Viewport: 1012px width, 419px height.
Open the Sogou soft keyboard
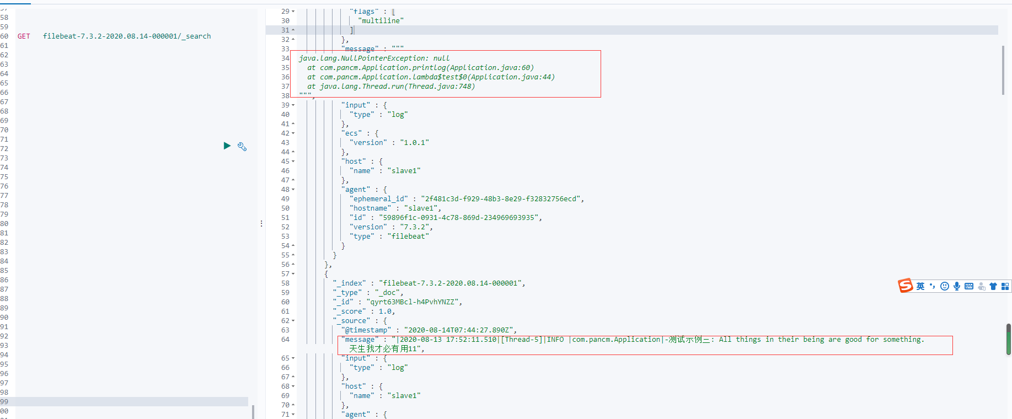click(969, 286)
